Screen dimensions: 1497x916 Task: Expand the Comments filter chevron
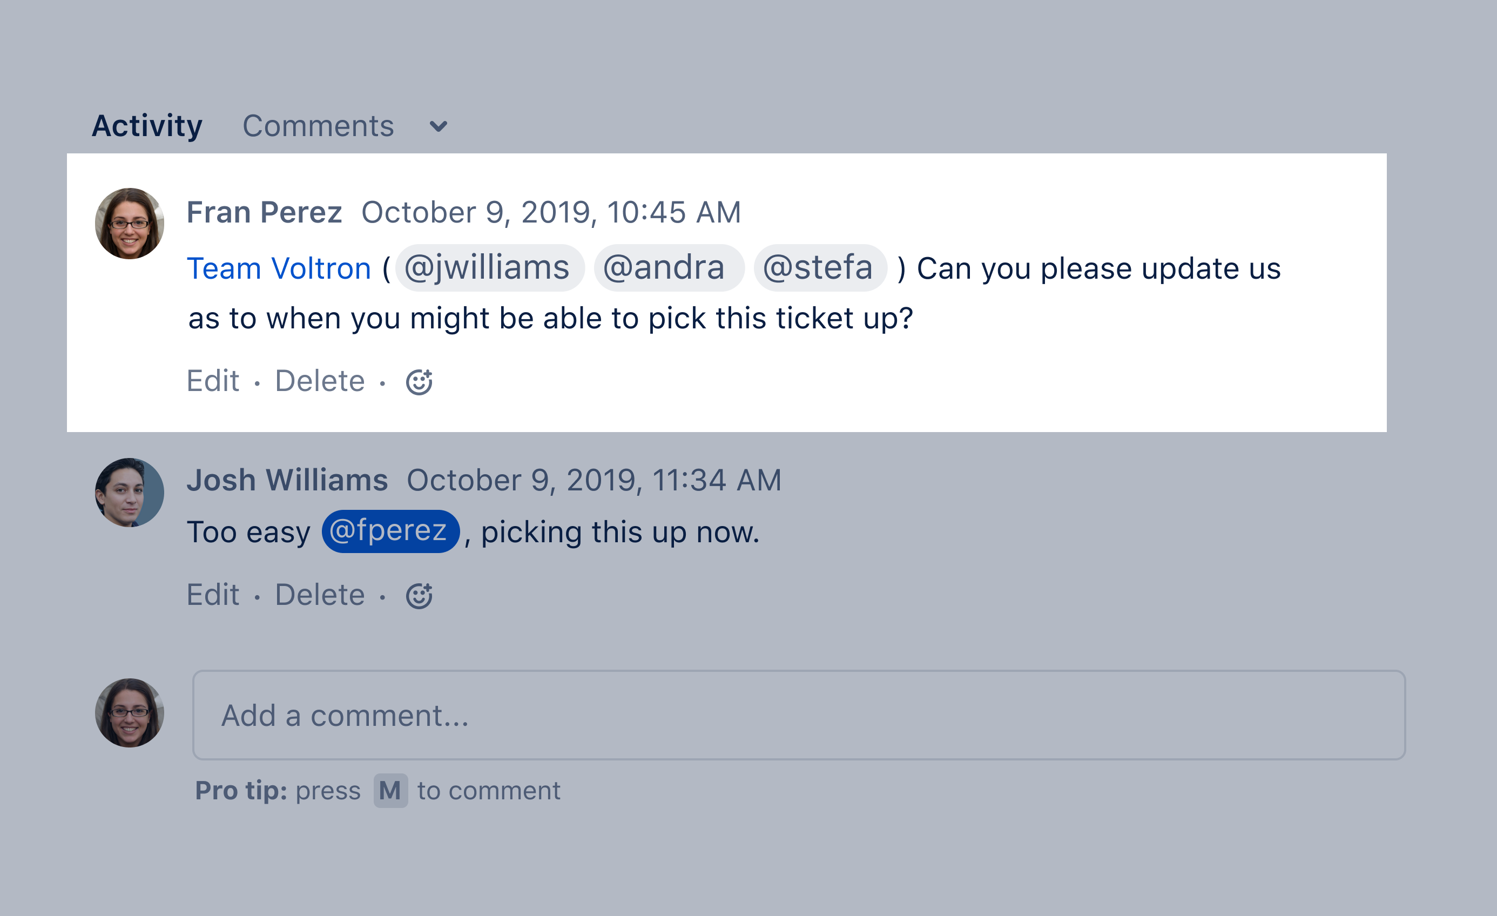[x=438, y=126]
